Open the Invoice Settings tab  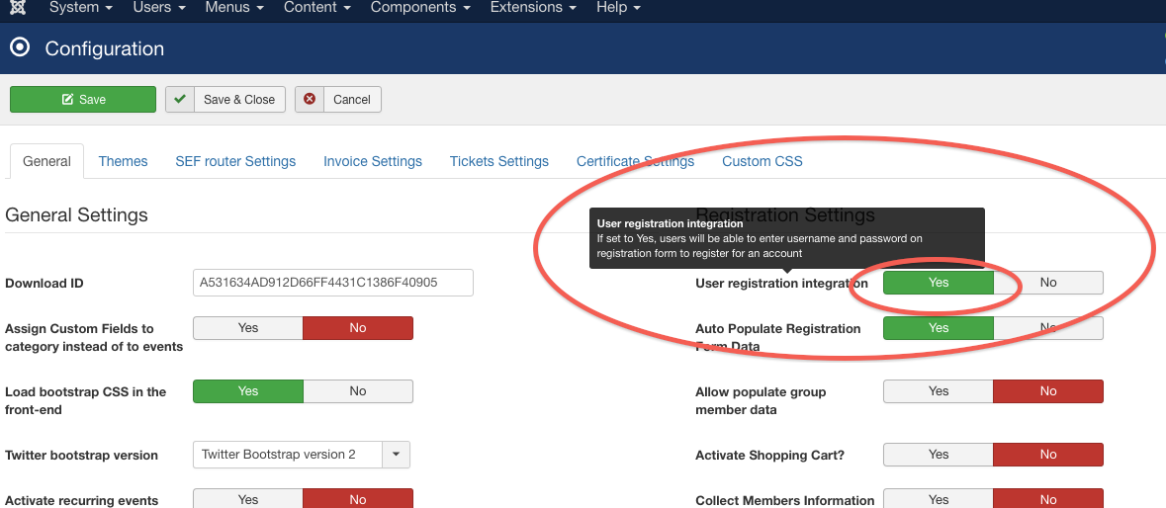(373, 161)
